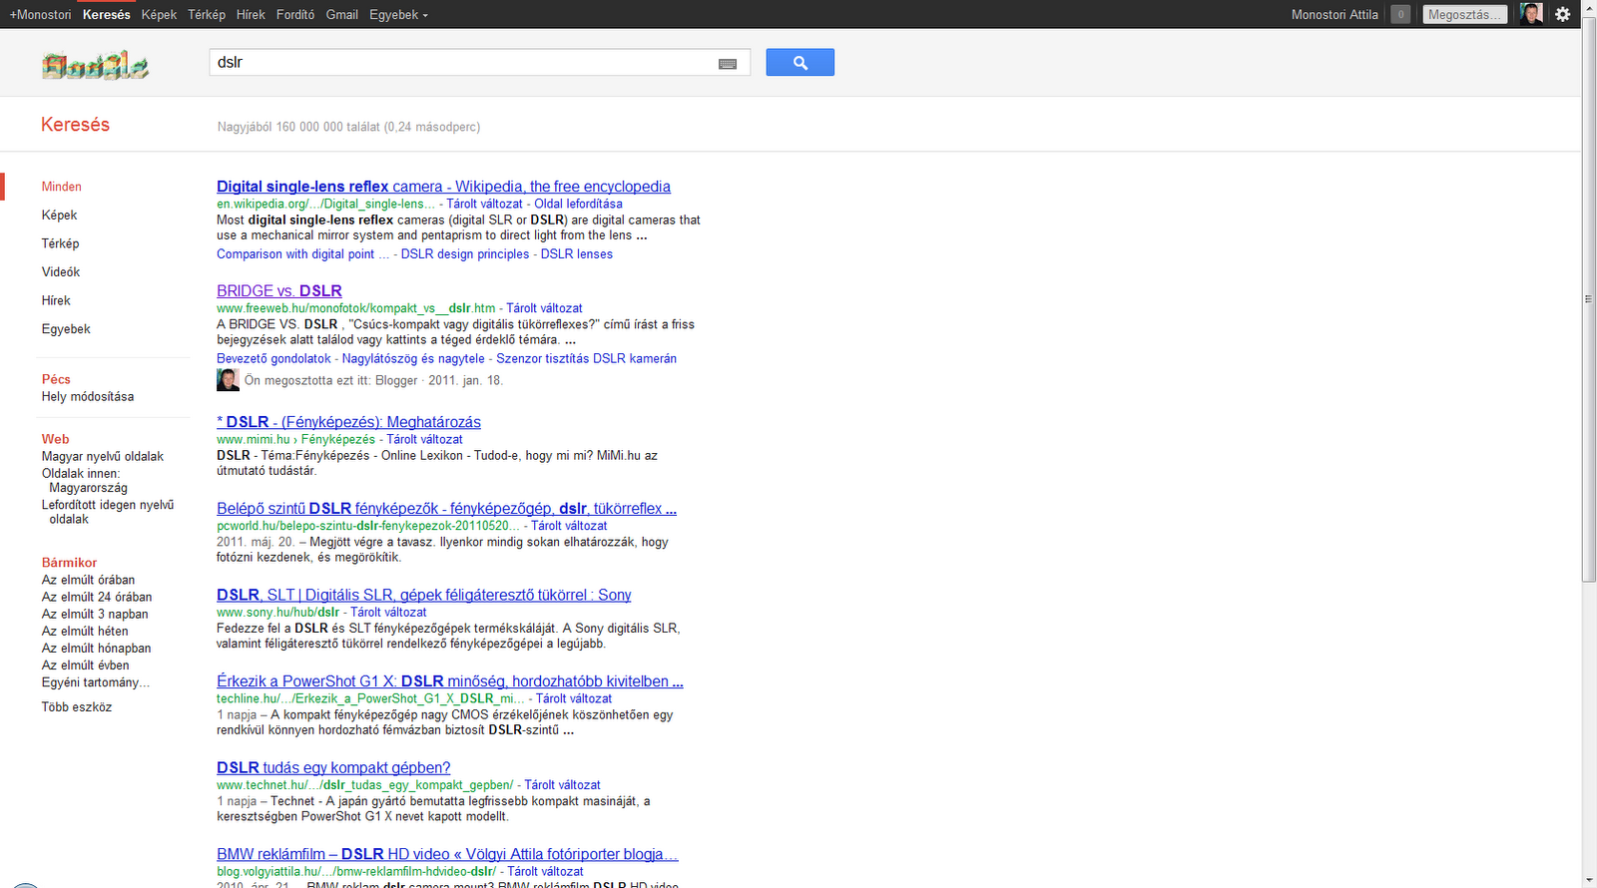Open Sony DSLR, SLT result

click(424, 595)
